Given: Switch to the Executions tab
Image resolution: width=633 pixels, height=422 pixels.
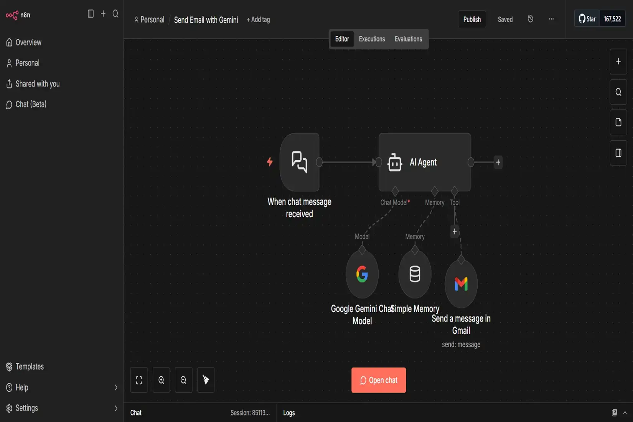Looking at the screenshot, I should tap(371, 39).
